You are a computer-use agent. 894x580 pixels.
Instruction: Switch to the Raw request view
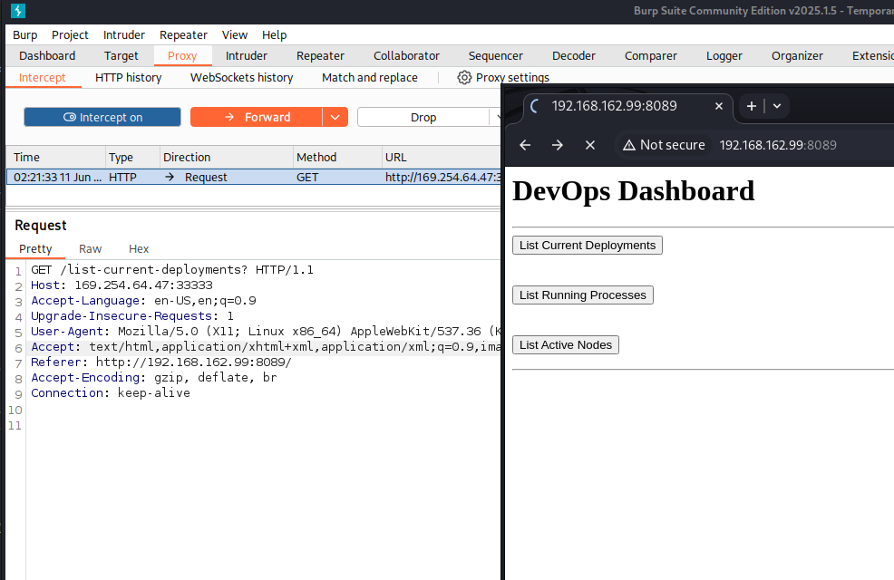(x=90, y=249)
